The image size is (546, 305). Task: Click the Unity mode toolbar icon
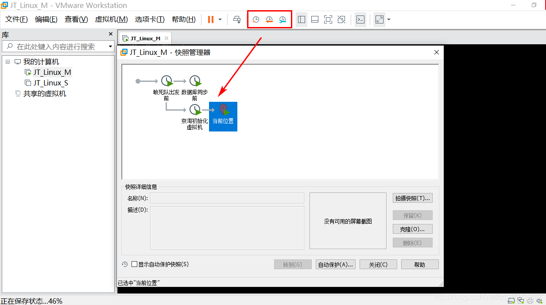(x=341, y=19)
